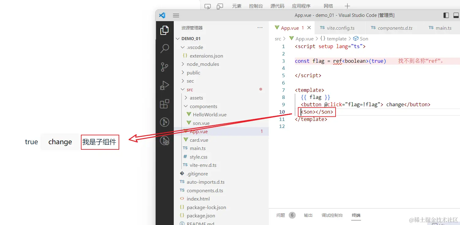Expand the node_modules folder
This screenshot has width=460, height=225.
(x=183, y=64)
